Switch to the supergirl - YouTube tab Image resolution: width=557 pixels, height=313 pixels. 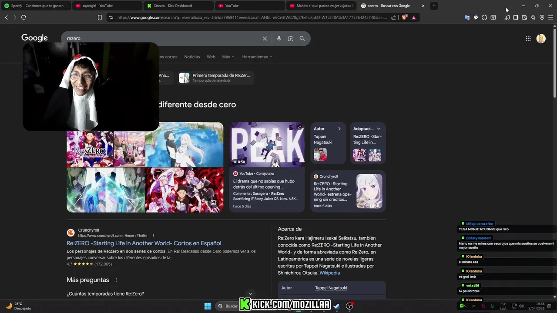(x=107, y=6)
